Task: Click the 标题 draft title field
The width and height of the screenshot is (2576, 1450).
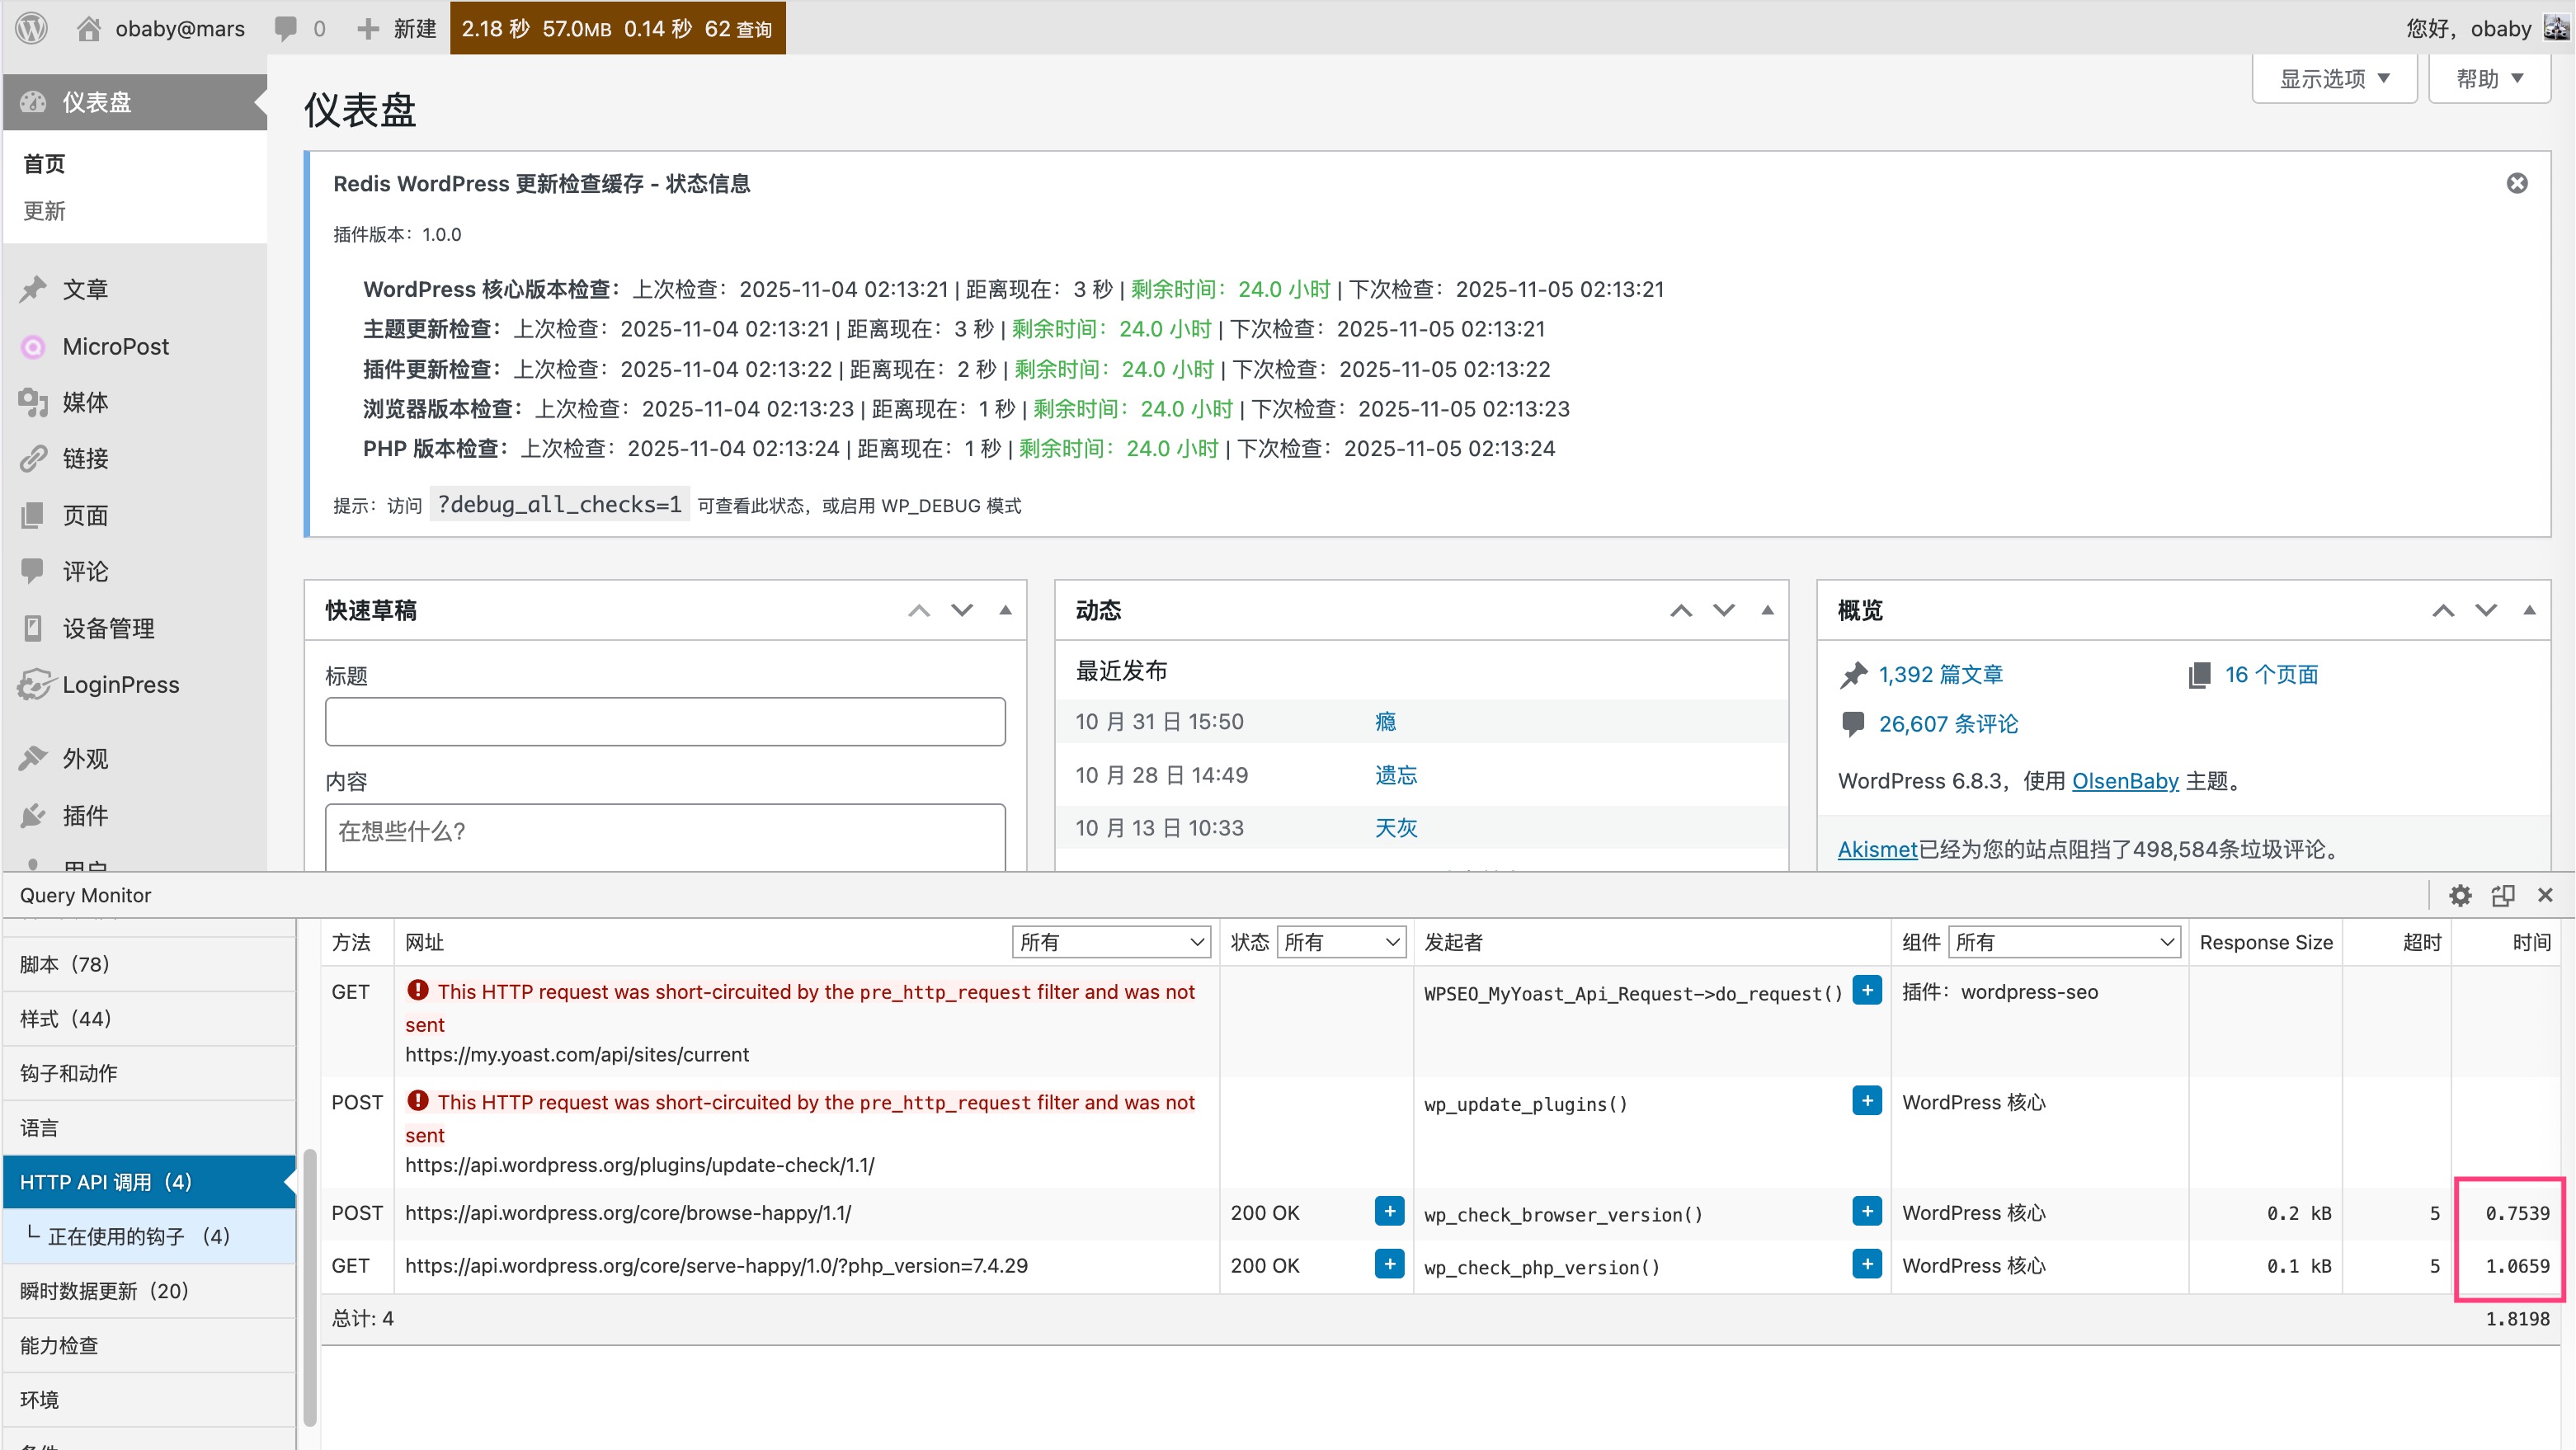Action: point(665,722)
